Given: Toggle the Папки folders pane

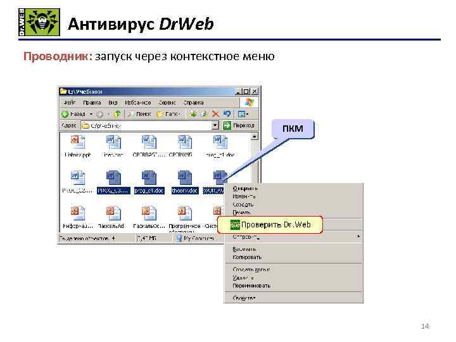Looking at the screenshot, I should [x=168, y=114].
